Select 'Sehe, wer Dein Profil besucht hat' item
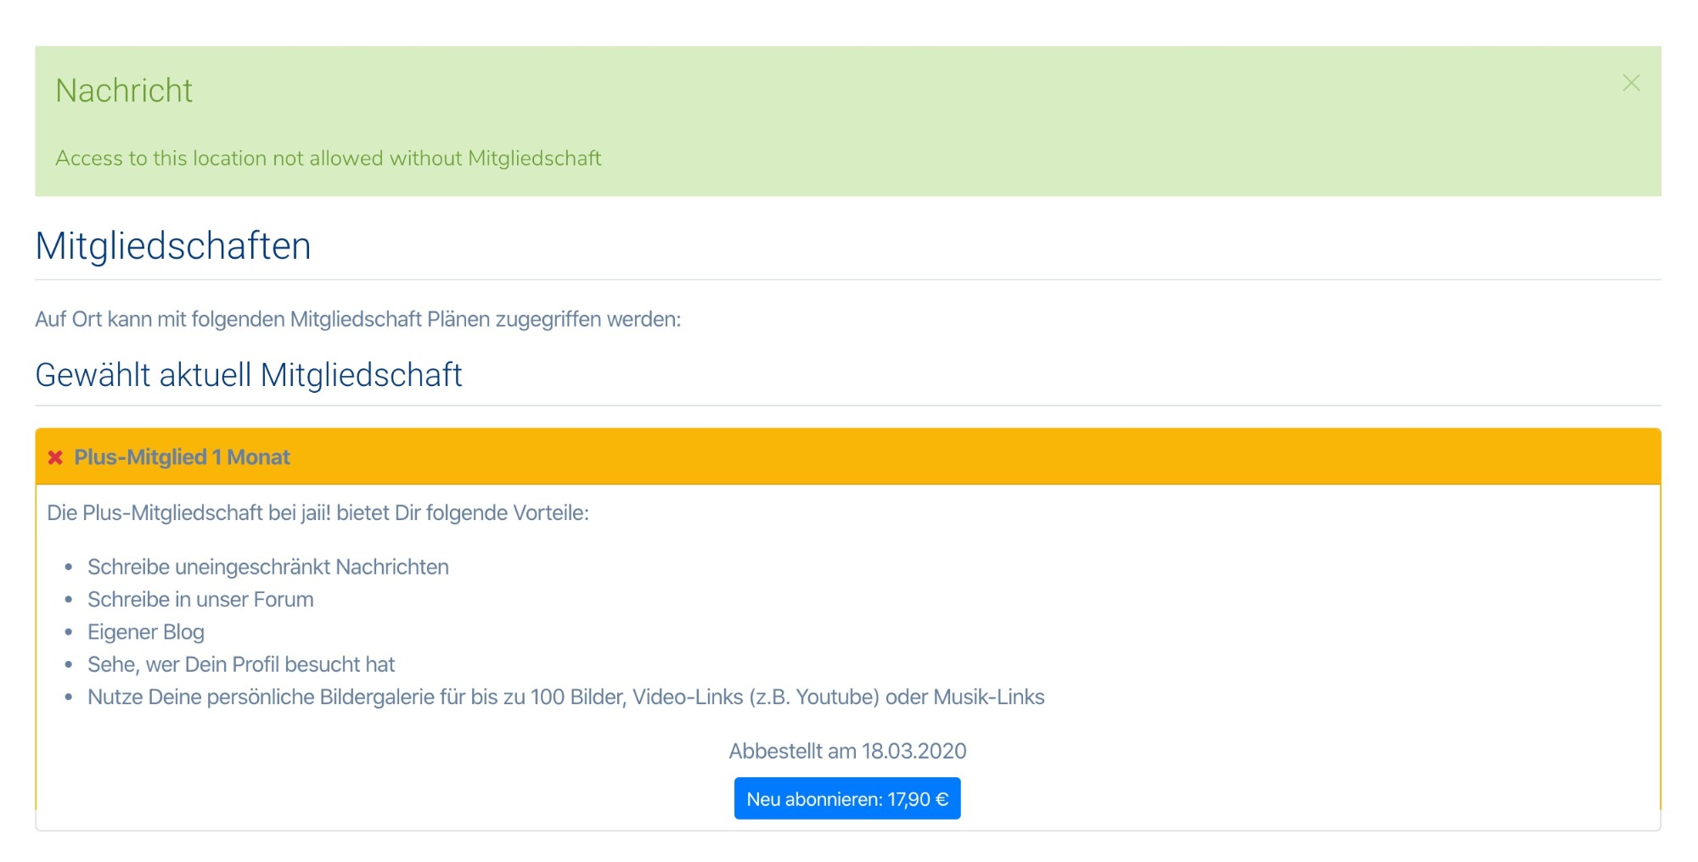The image size is (1698, 862). click(x=241, y=664)
